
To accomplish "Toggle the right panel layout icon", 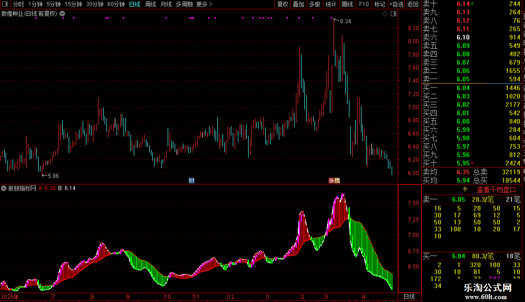I will click(394, 14).
